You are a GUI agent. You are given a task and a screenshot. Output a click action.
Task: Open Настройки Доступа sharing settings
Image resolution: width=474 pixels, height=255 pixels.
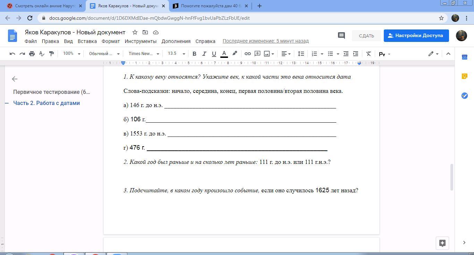pos(416,35)
